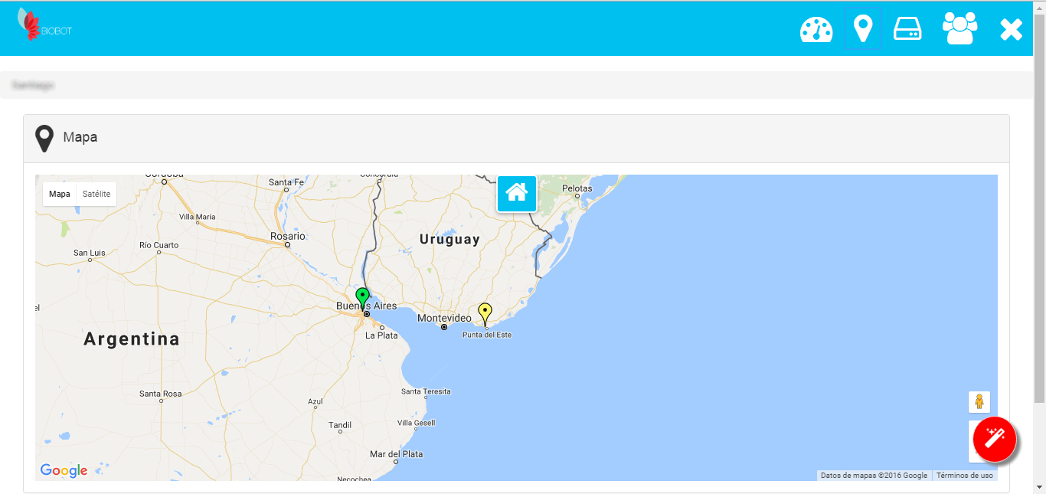1046x494 pixels.
Task: Select the green marker at Buenos Aires
Action: coord(362,297)
